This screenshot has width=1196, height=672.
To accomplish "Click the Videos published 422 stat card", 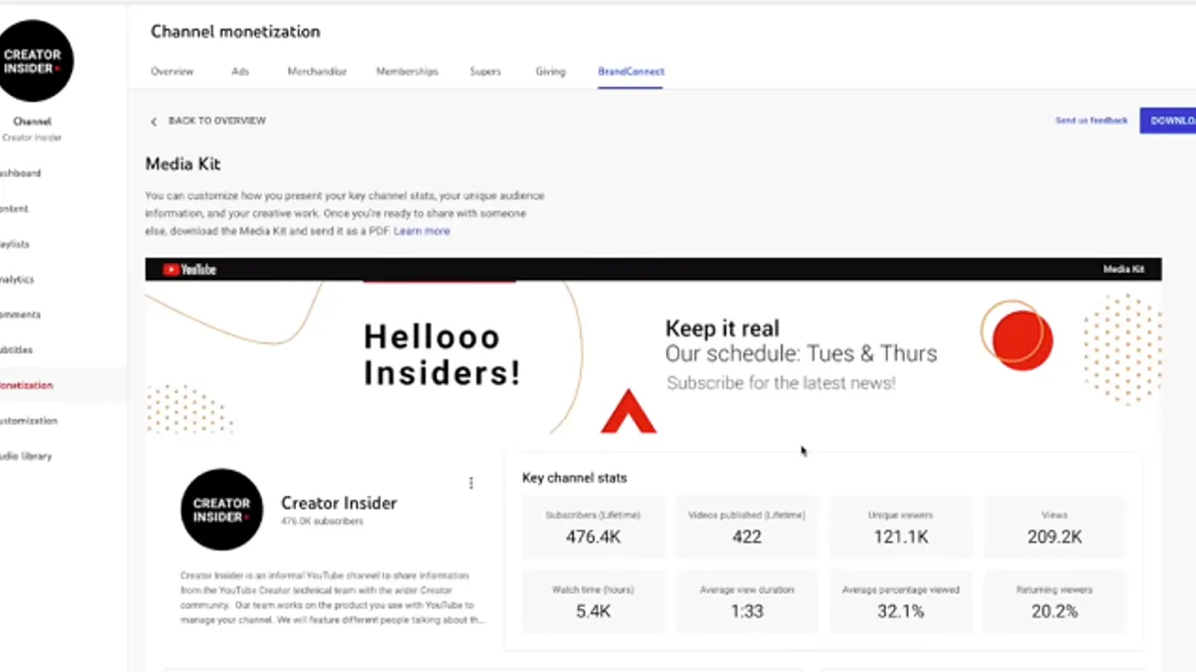I will [747, 527].
